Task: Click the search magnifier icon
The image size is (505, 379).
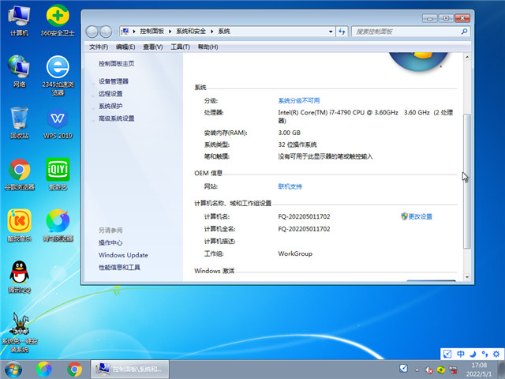Action: click(464, 32)
